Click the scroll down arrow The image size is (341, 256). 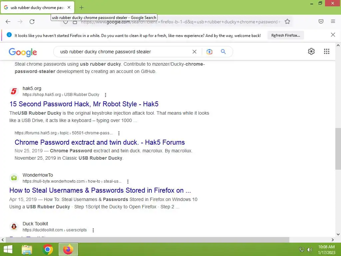(x=338, y=234)
